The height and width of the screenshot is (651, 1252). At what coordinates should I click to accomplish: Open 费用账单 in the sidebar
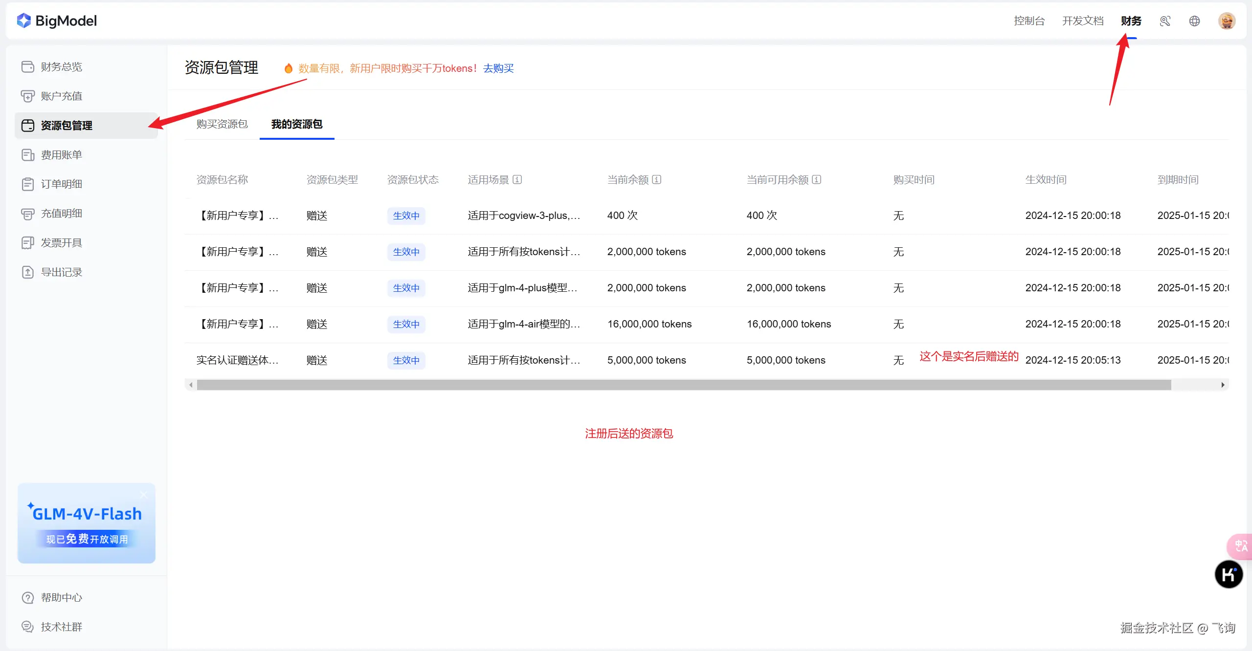point(62,155)
